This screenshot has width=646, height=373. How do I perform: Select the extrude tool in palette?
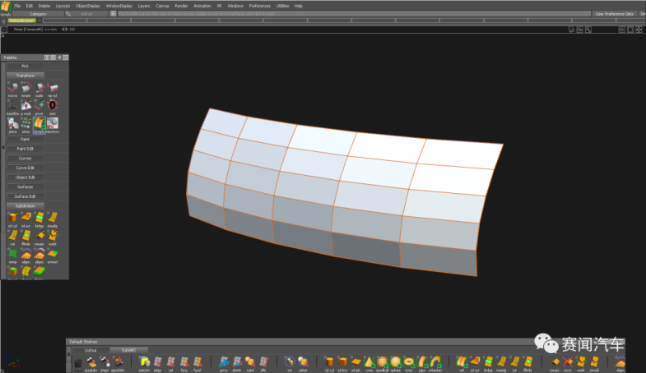(x=26, y=218)
